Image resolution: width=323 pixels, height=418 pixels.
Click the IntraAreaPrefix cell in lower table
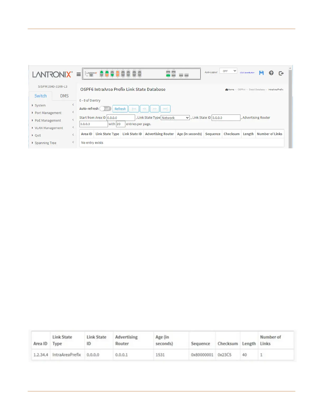[67, 355]
